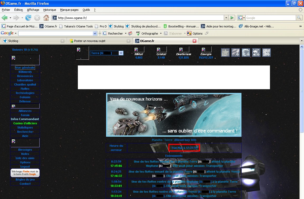The image size is (304, 199).
Task: Click the Stop loading icon
Action: [37, 18]
